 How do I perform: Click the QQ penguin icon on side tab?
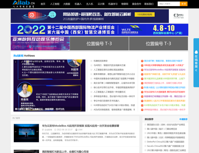pos(196,52)
